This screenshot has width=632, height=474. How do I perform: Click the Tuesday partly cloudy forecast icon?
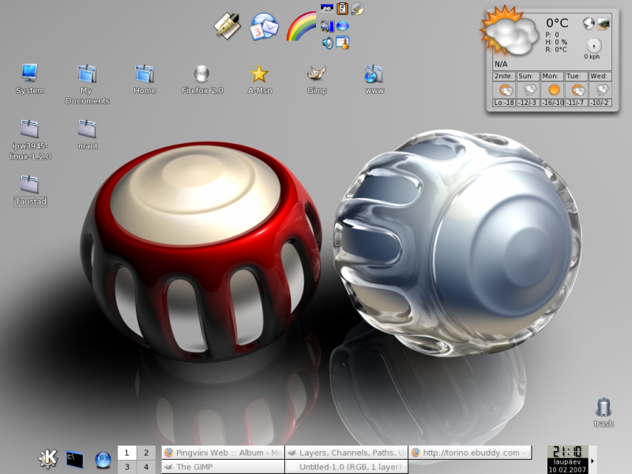[x=577, y=90]
